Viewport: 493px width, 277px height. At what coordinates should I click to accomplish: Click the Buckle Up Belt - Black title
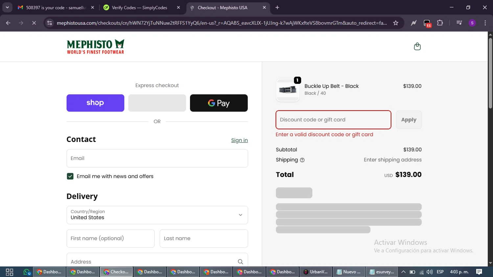[331, 86]
